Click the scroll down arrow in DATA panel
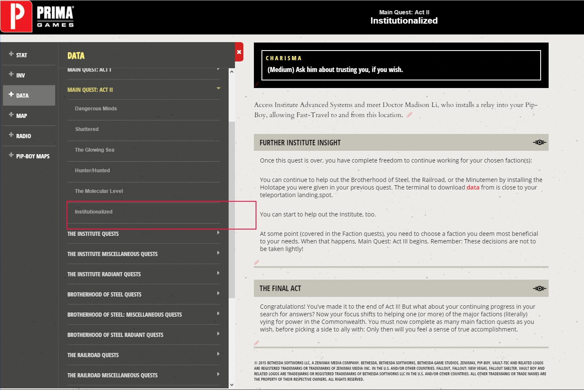This screenshot has width=584, height=390. pyautogui.click(x=232, y=385)
